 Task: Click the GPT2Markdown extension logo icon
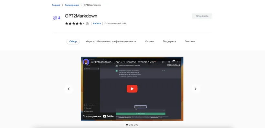tap(57, 18)
